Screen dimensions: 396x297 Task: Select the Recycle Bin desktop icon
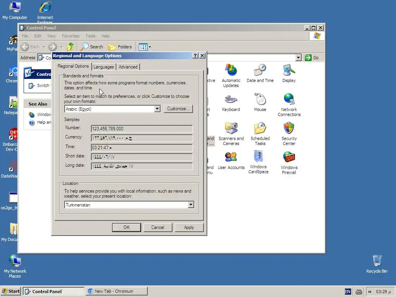[377, 264]
